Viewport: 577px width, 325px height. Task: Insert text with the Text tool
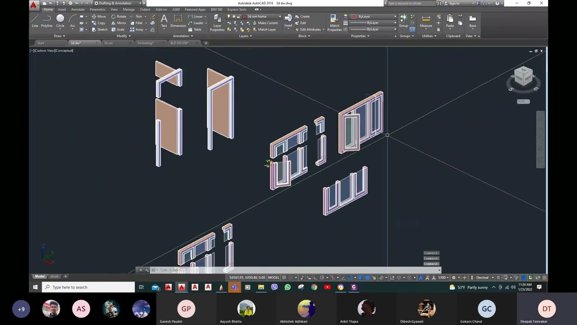(164, 20)
